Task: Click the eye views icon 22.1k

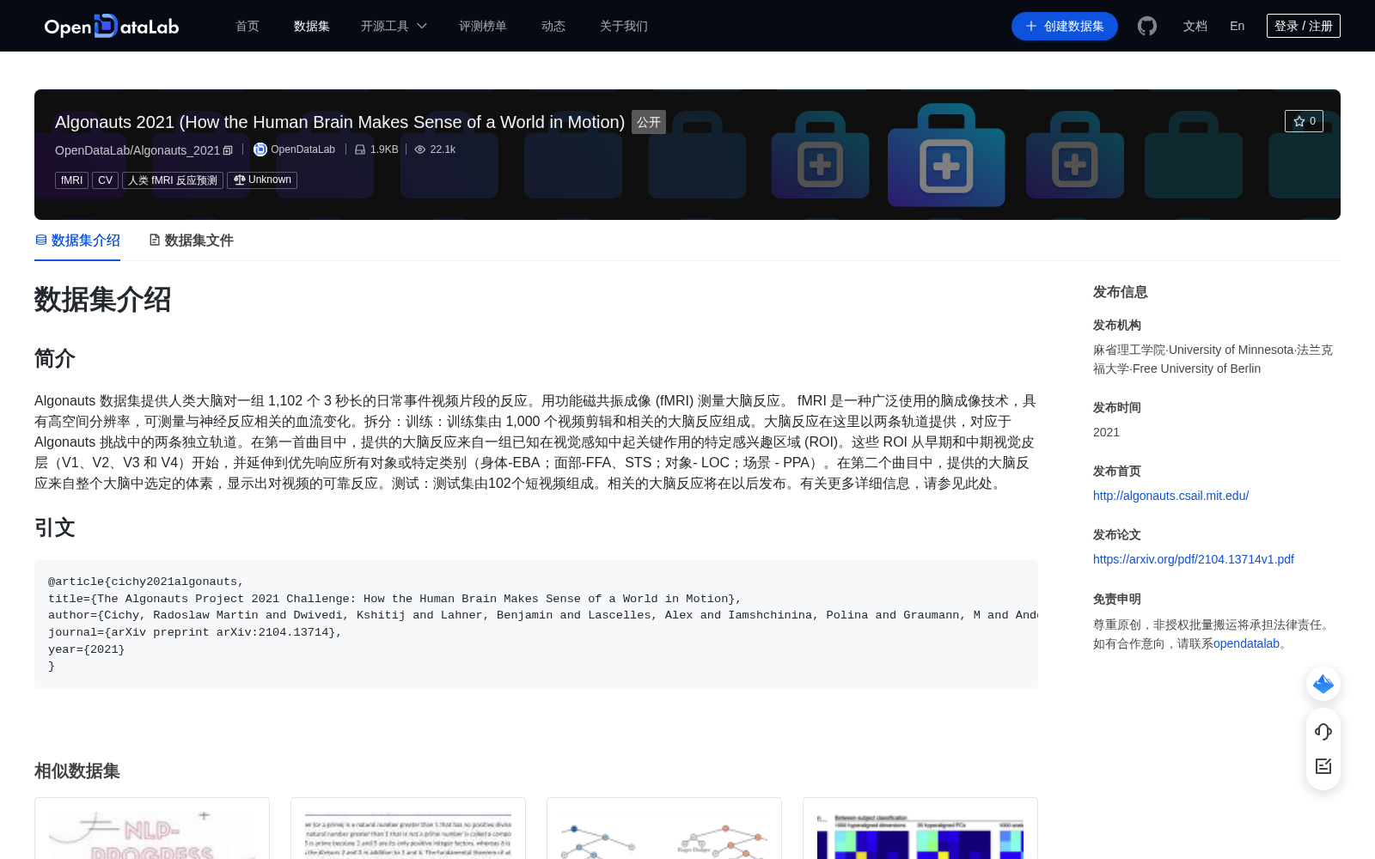Action: click(420, 149)
